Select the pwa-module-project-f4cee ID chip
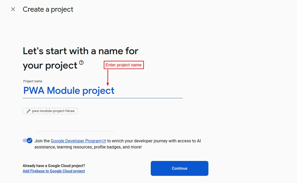 point(50,111)
